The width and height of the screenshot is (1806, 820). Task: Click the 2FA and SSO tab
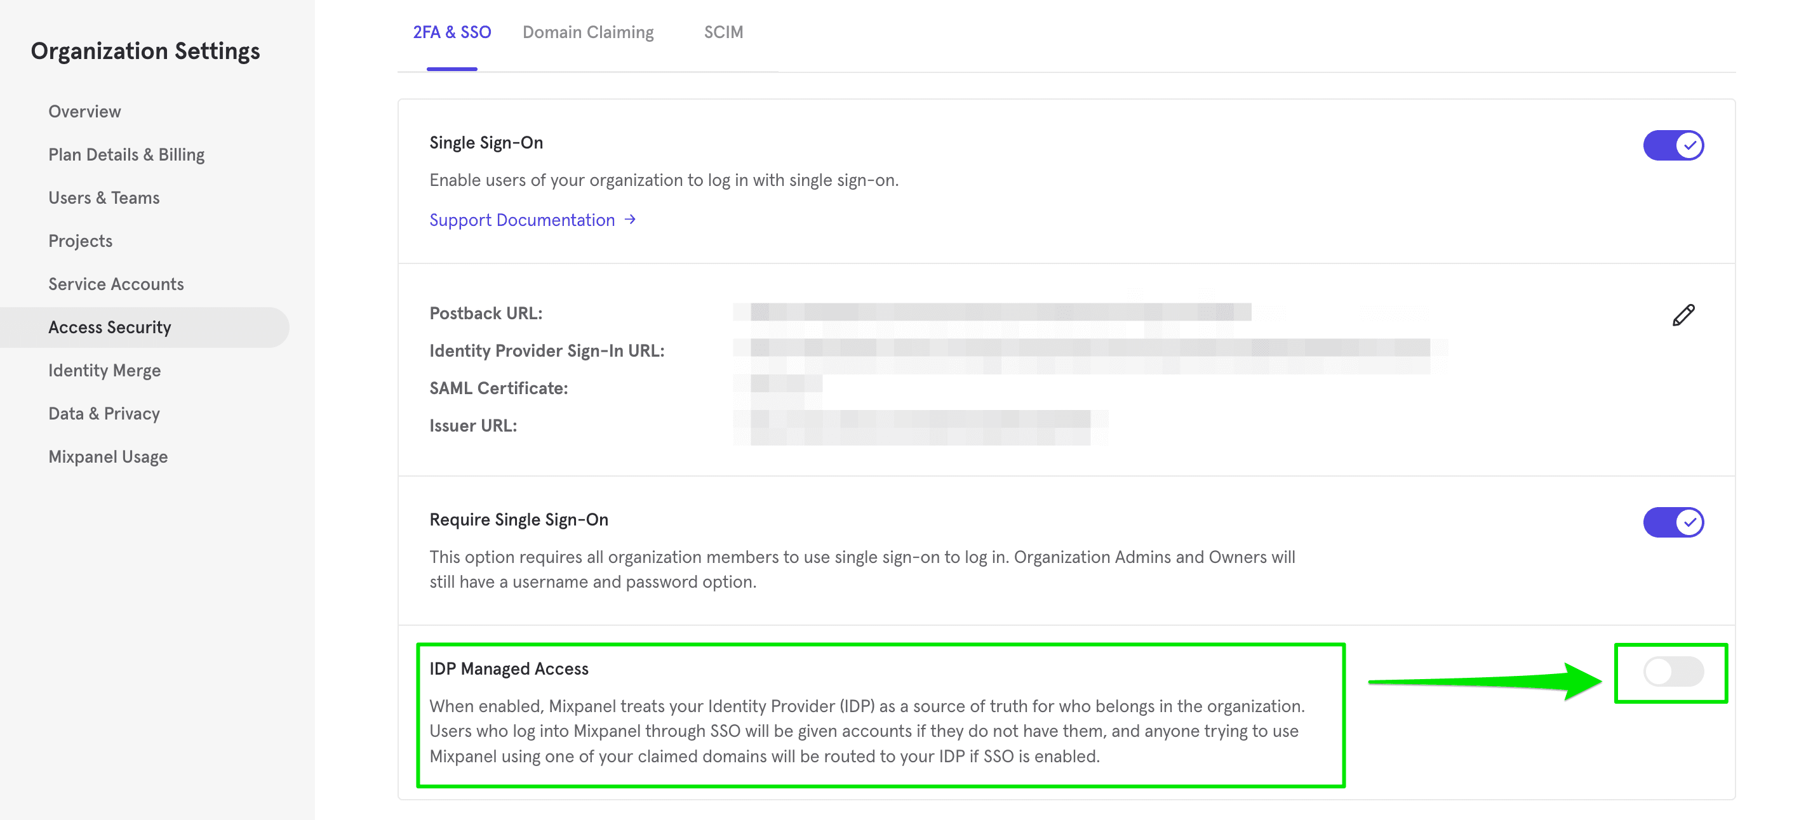(x=451, y=31)
